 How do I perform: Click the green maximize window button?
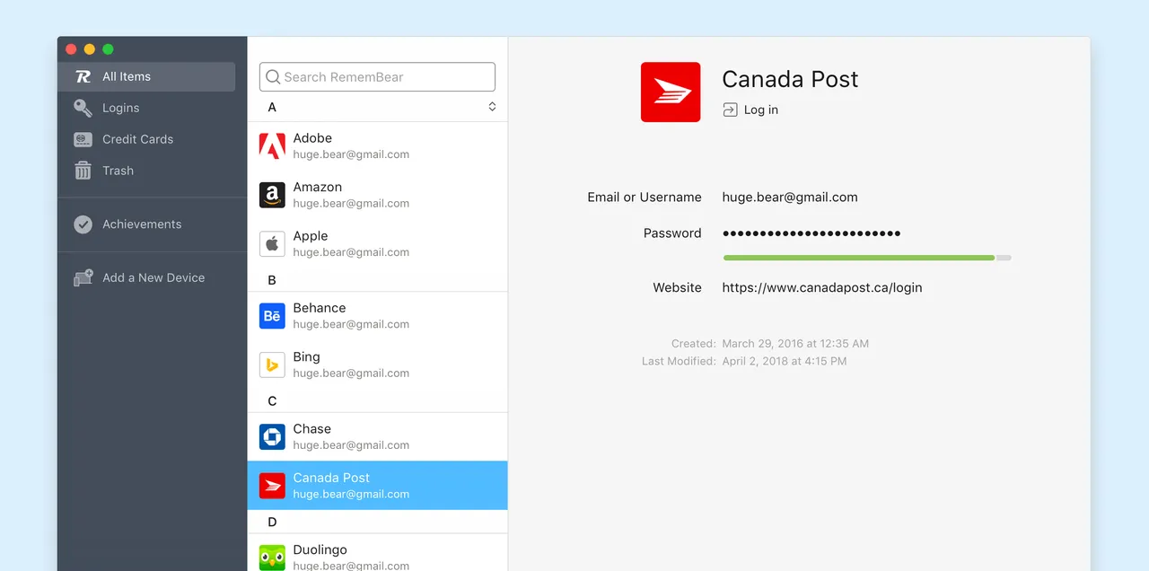coord(108,49)
